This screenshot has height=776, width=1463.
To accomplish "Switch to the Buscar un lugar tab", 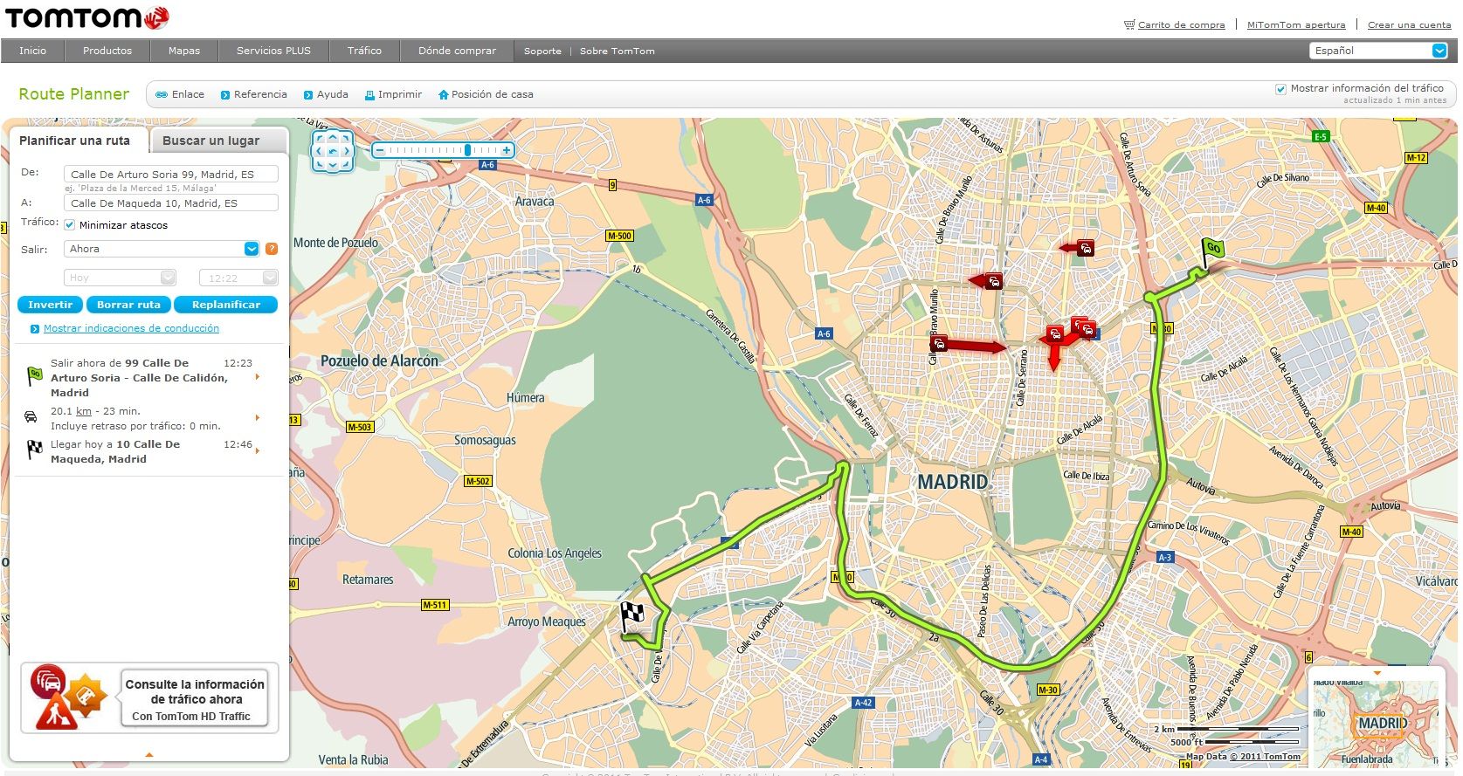I will [x=210, y=141].
